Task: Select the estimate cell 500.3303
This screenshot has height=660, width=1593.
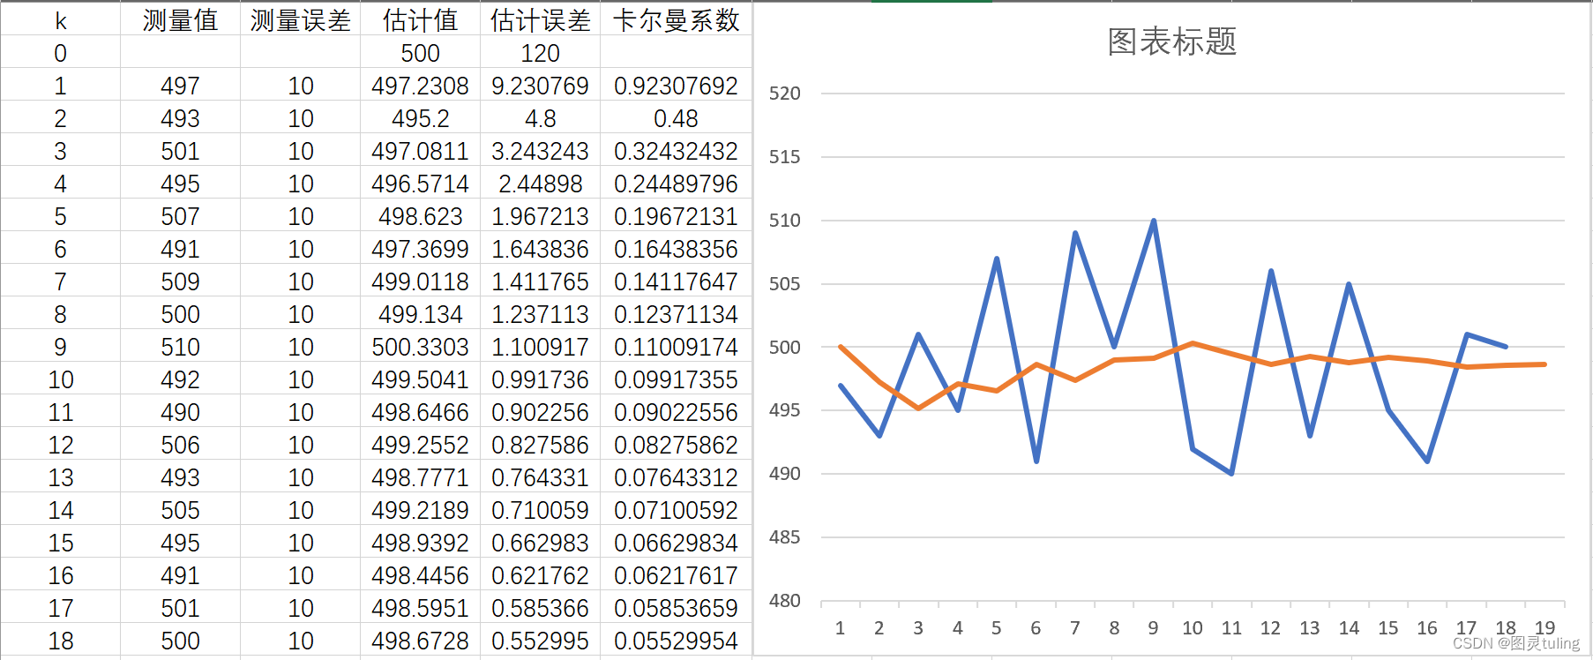Action: 420,347
